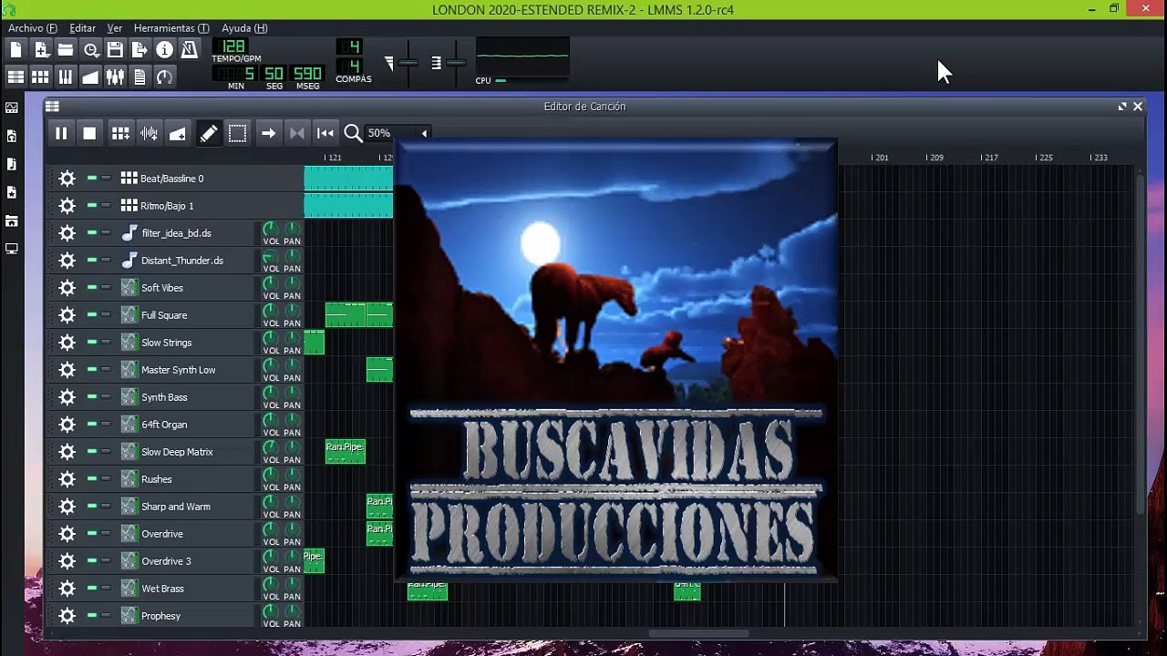Open the My Samples sidebar tab
The width and height of the screenshot is (1167, 656).
[x=12, y=164]
